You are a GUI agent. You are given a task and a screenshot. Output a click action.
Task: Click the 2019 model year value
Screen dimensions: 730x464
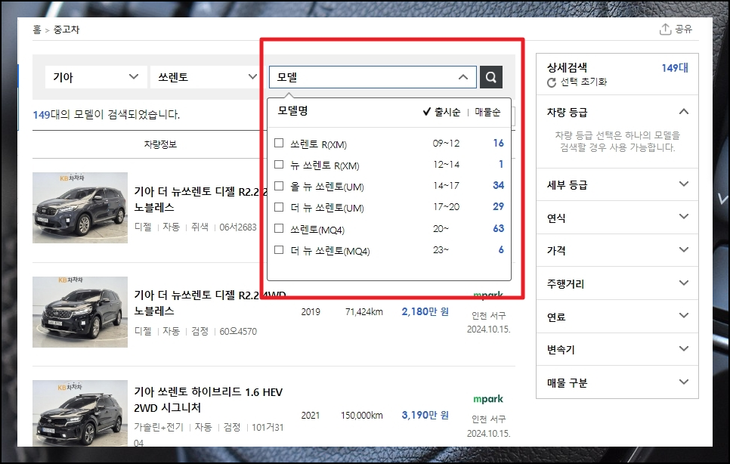click(311, 312)
